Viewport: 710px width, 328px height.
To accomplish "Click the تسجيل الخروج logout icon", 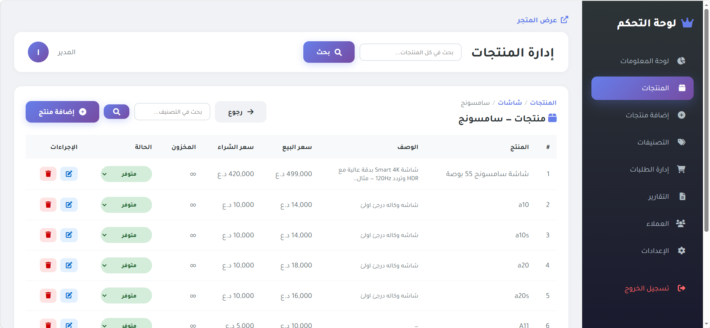I will [x=681, y=288].
